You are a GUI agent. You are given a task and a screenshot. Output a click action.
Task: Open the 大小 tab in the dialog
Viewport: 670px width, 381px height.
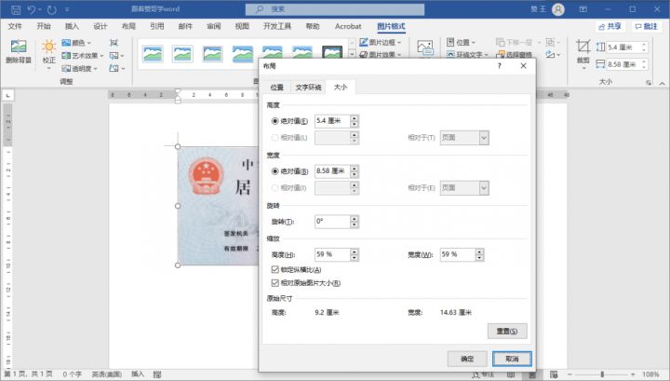(341, 87)
